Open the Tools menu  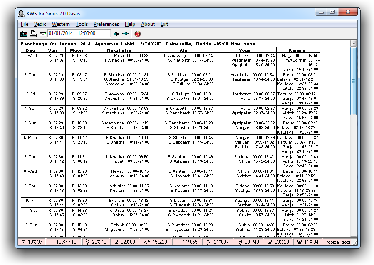tap(82, 24)
